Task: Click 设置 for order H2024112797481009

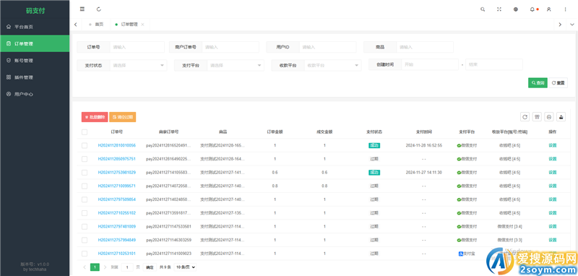Action: [553, 227]
